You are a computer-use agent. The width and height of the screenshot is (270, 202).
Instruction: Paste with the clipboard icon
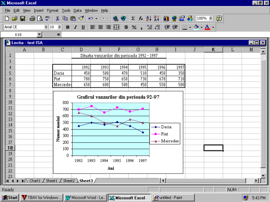click(x=73, y=18)
